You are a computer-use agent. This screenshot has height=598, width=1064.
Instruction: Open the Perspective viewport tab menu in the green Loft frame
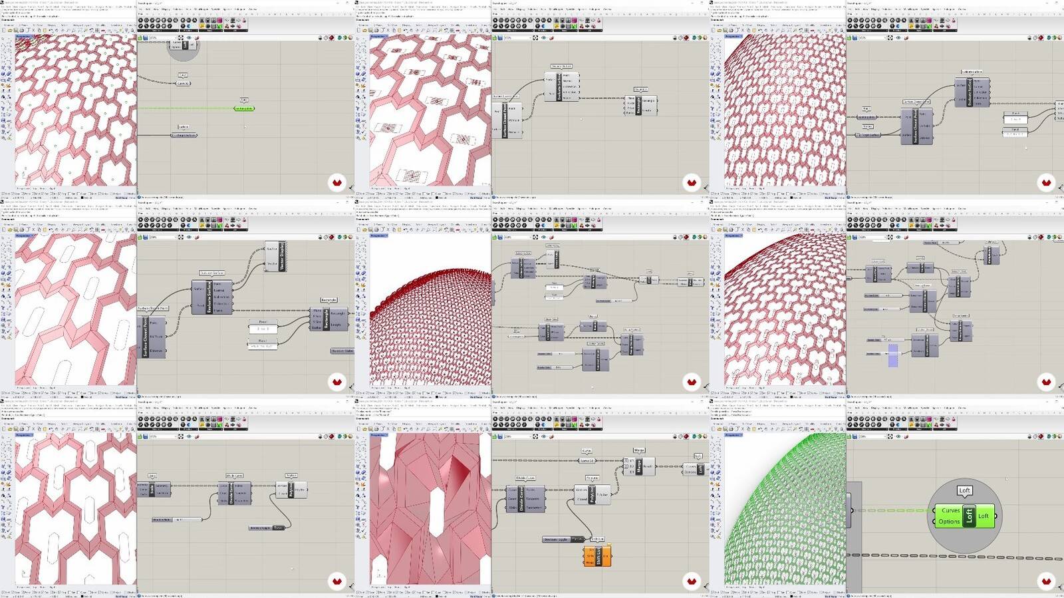point(732,435)
